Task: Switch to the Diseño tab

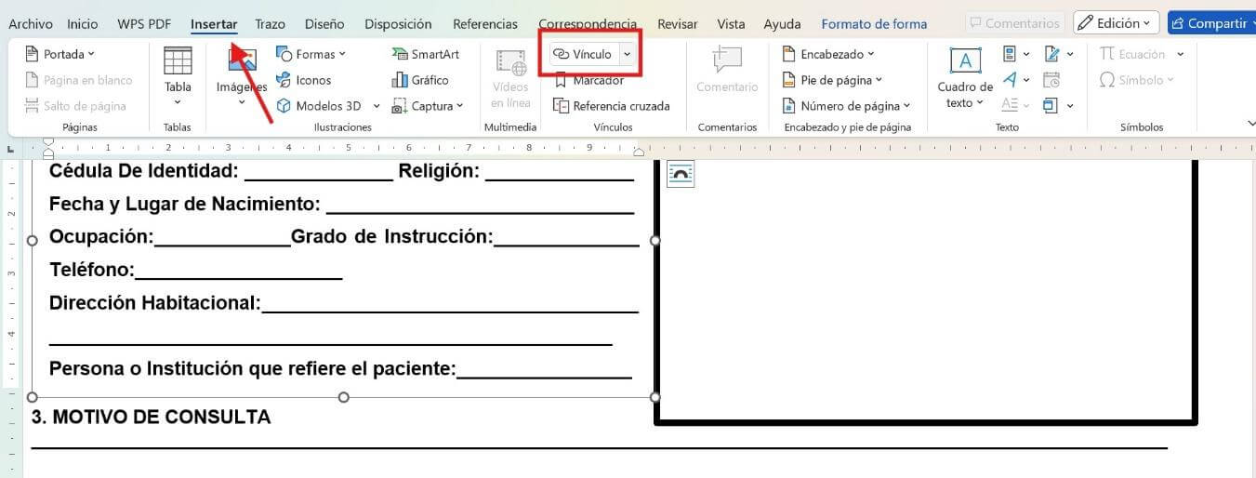Action: (324, 24)
